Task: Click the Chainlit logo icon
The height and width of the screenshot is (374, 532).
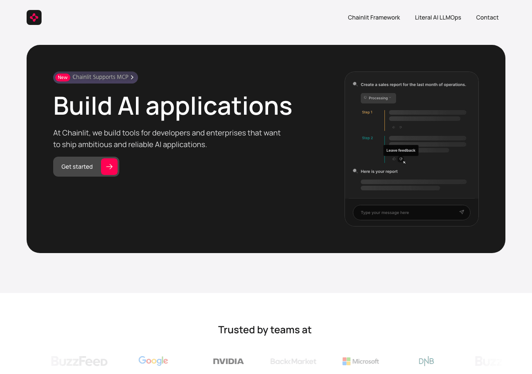Action: point(34,17)
